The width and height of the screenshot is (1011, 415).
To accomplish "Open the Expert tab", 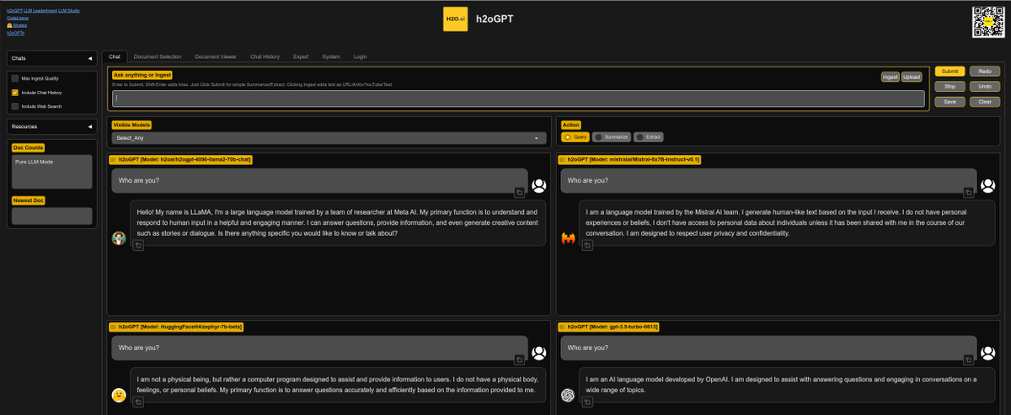I will click(301, 56).
